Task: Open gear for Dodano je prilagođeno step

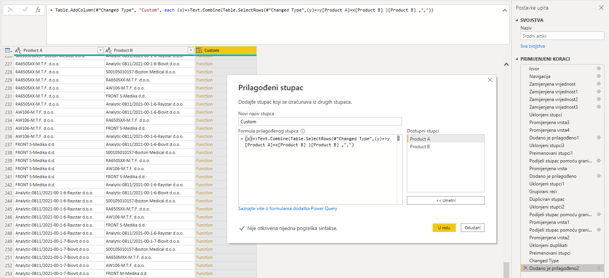Action: (x=599, y=176)
